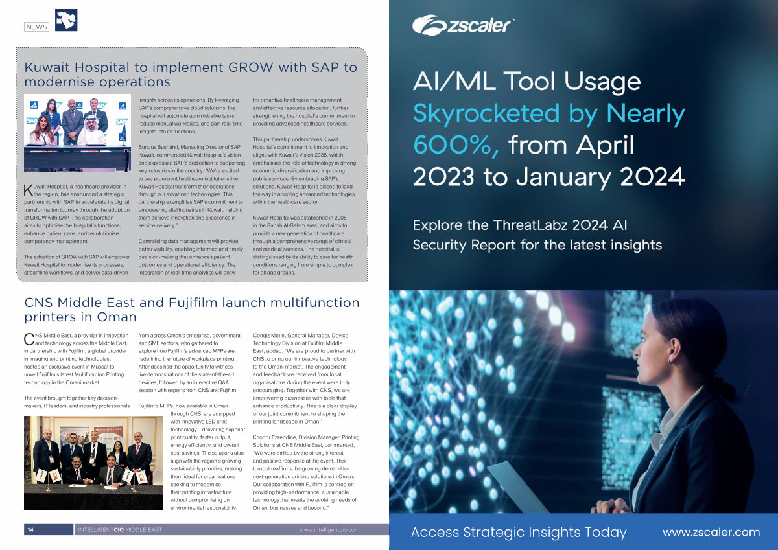This screenshot has height=550, width=778.
Task: View the Kuwait Hospital SAP signing photo
Action: 77,133
